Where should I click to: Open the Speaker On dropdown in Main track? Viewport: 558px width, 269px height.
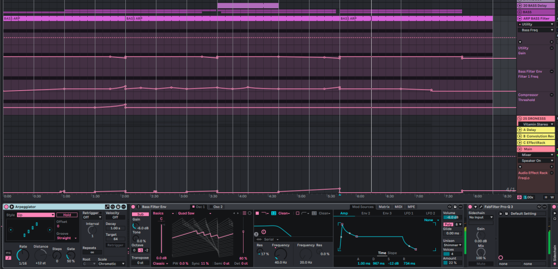point(536,160)
